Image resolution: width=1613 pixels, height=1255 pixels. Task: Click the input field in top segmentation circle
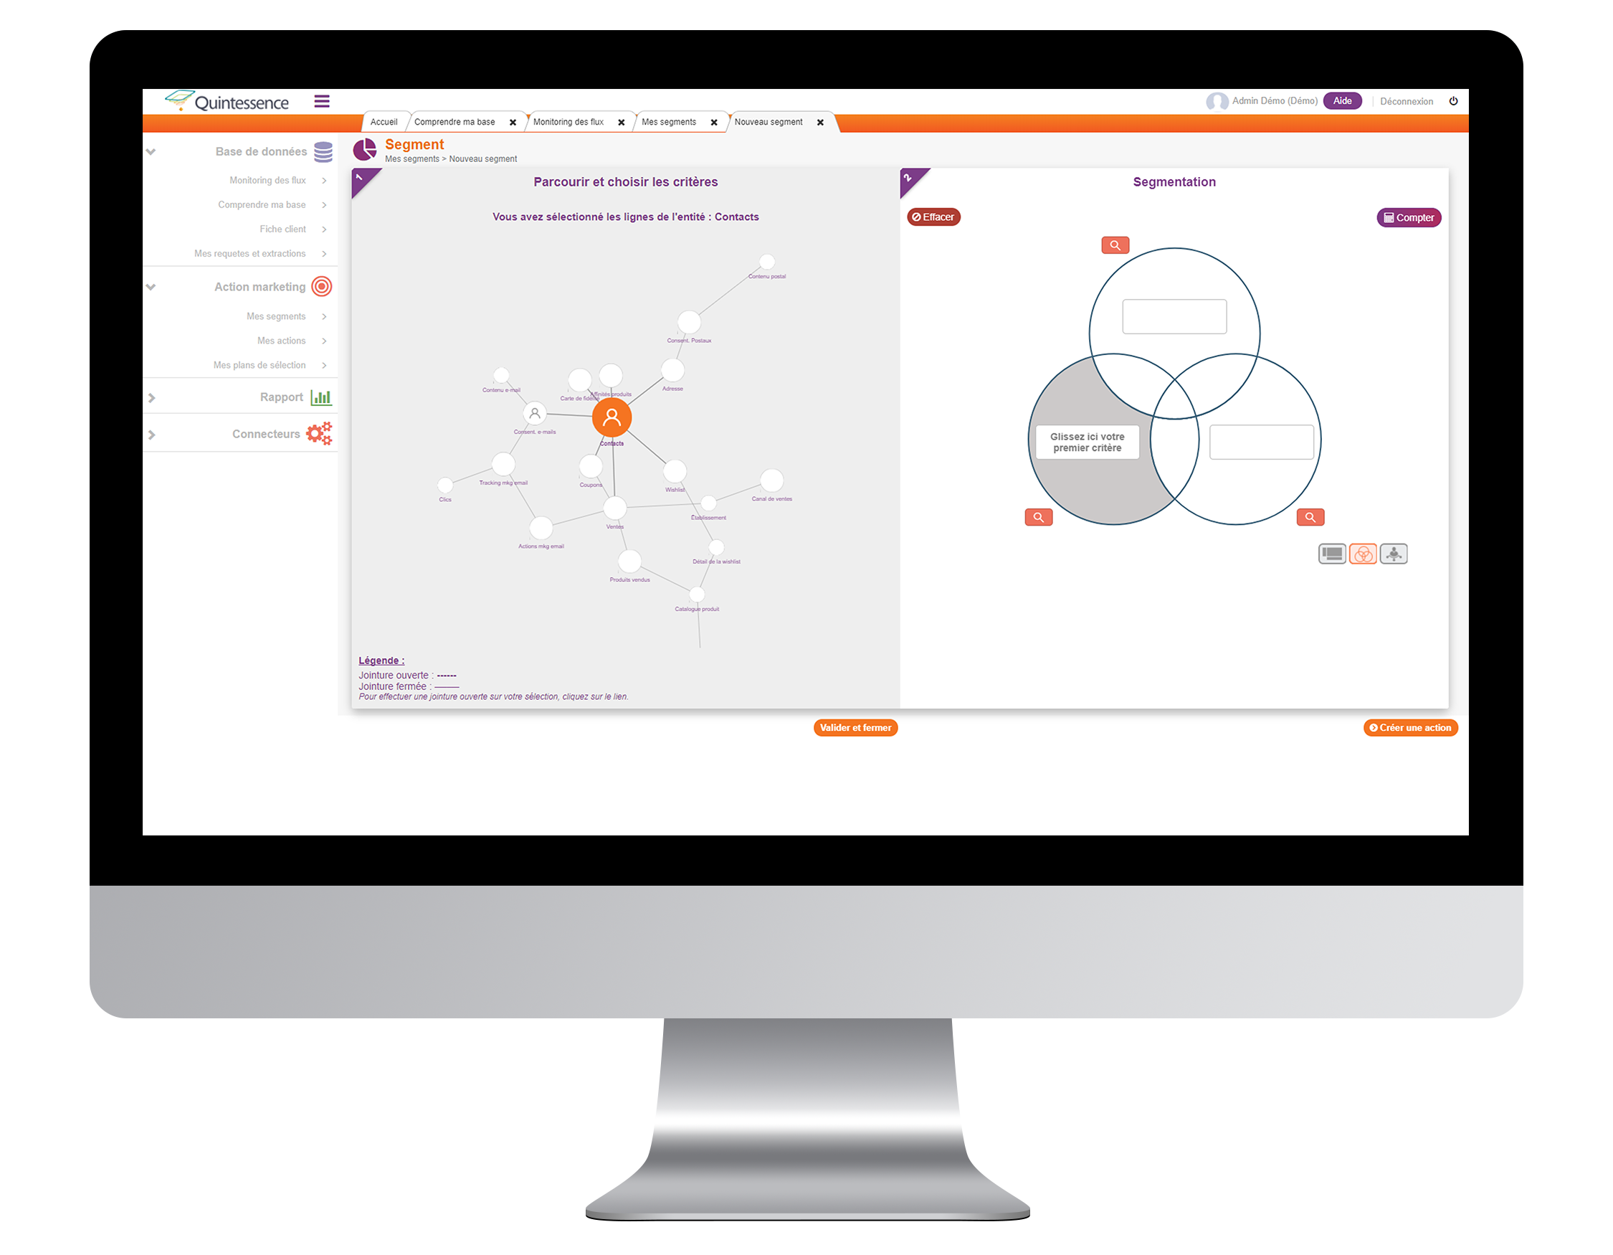click(x=1174, y=316)
